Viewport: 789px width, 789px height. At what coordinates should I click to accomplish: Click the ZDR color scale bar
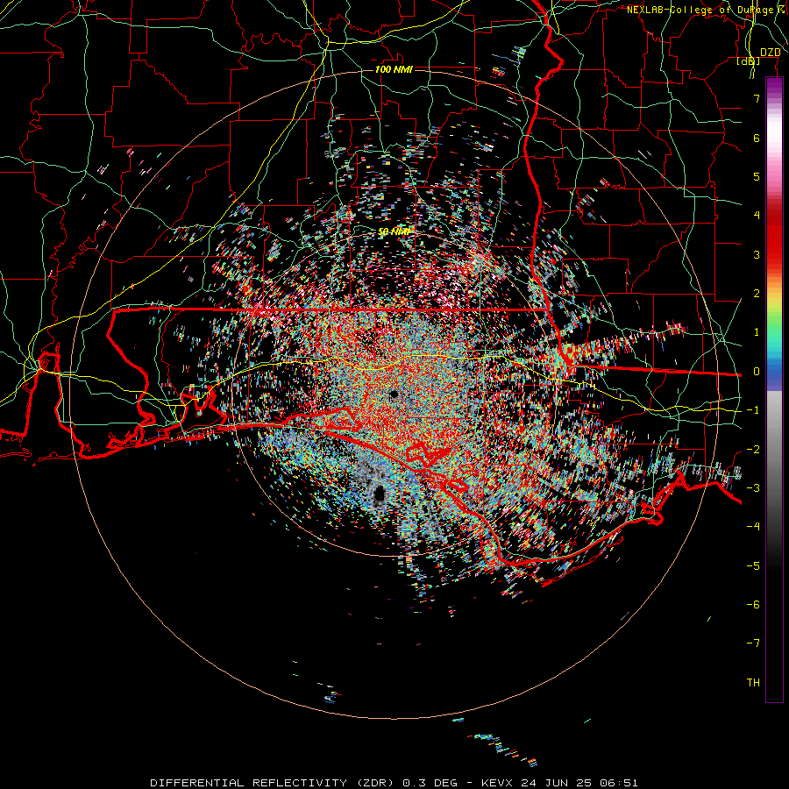coord(774,390)
